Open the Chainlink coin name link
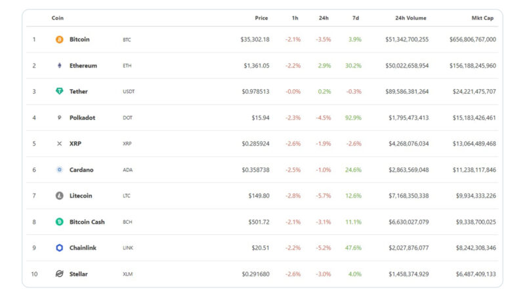Viewport: 525px width, 292px height. 83,248
